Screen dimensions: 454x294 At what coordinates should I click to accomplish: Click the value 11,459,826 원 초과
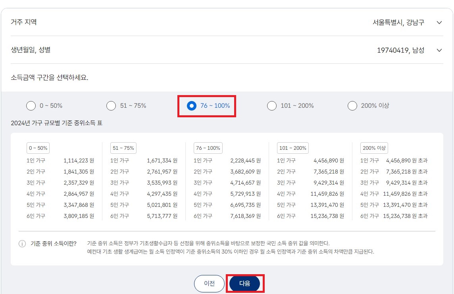click(x=405, y=194)
